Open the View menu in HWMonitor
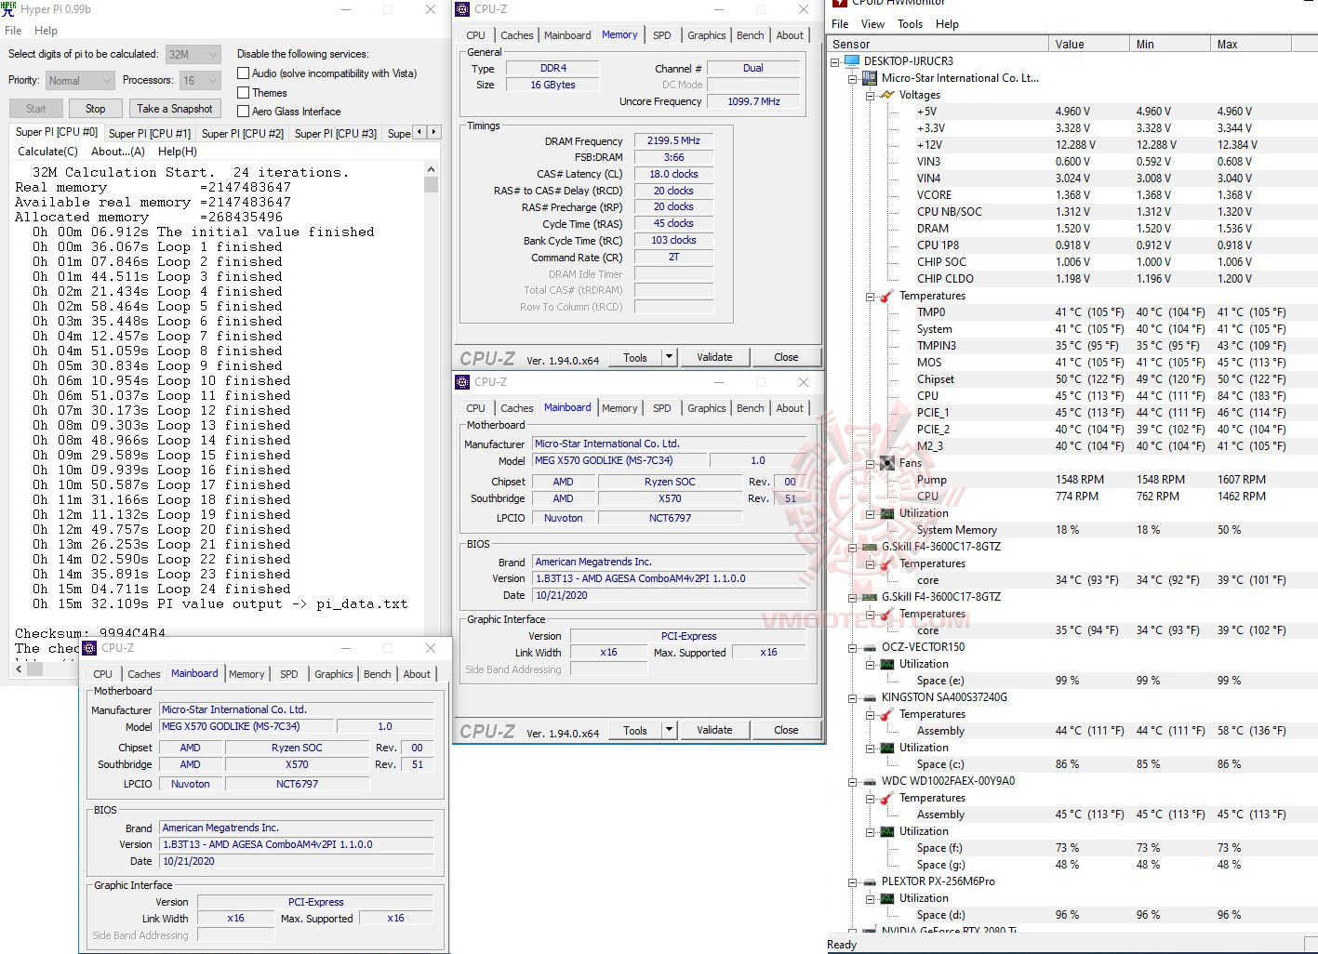 pos(872,24)
